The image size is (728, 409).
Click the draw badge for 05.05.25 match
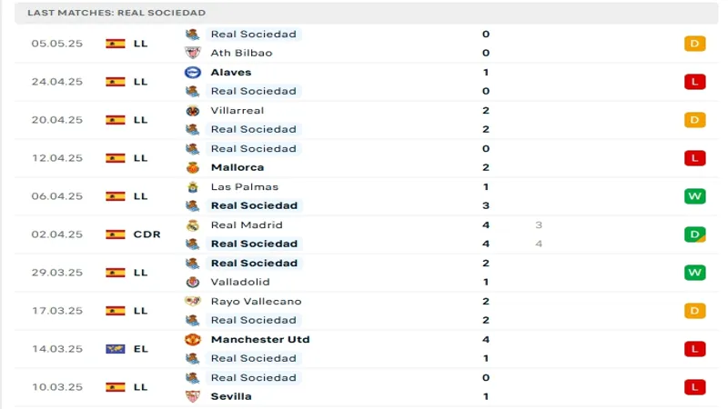695,44
